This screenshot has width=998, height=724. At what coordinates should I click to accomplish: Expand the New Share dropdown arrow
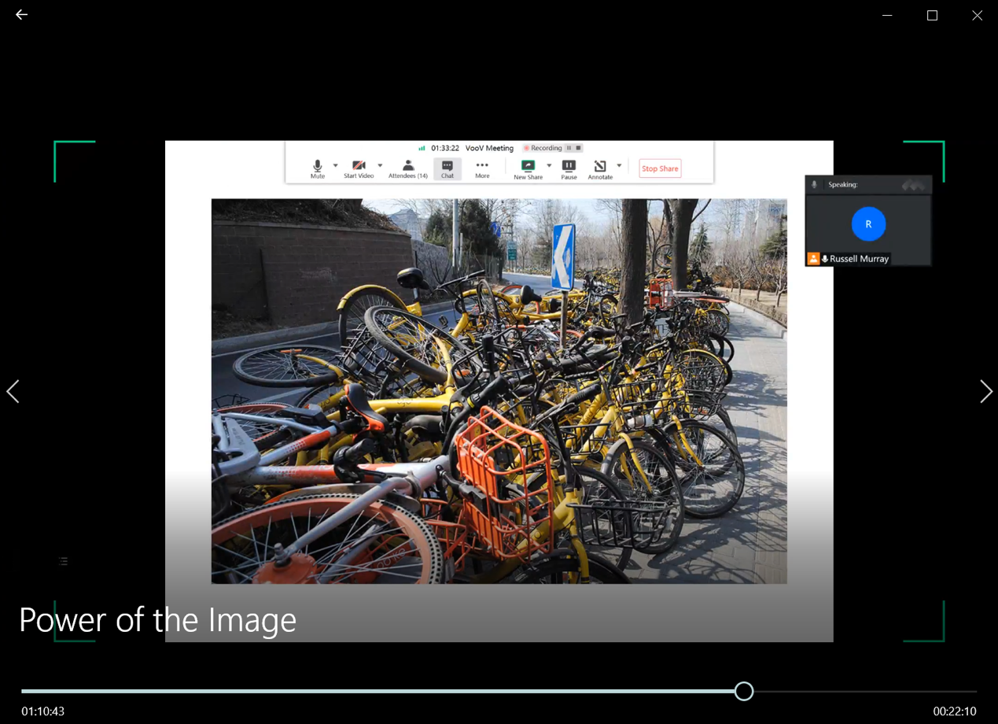tap(549, 166)
